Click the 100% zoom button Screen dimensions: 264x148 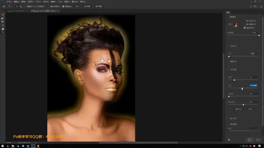pos(77,6)
